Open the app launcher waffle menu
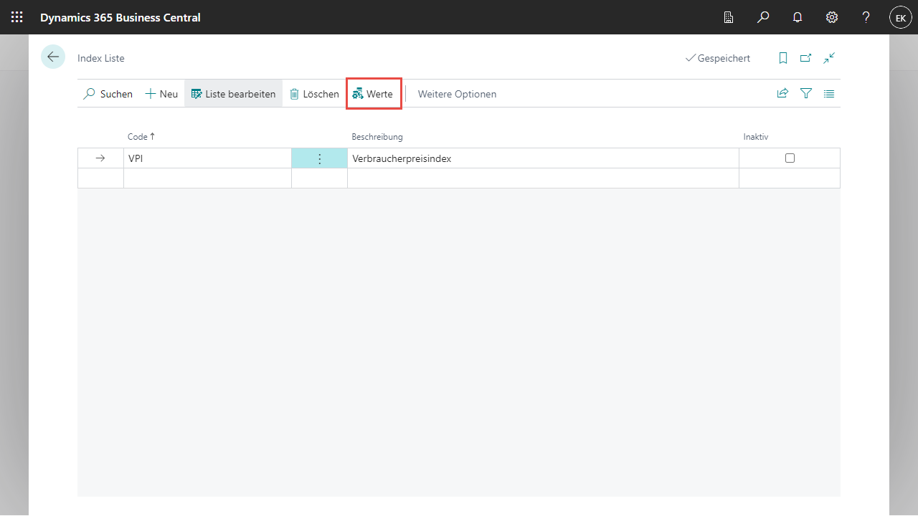918x516 pixels. 16,17
